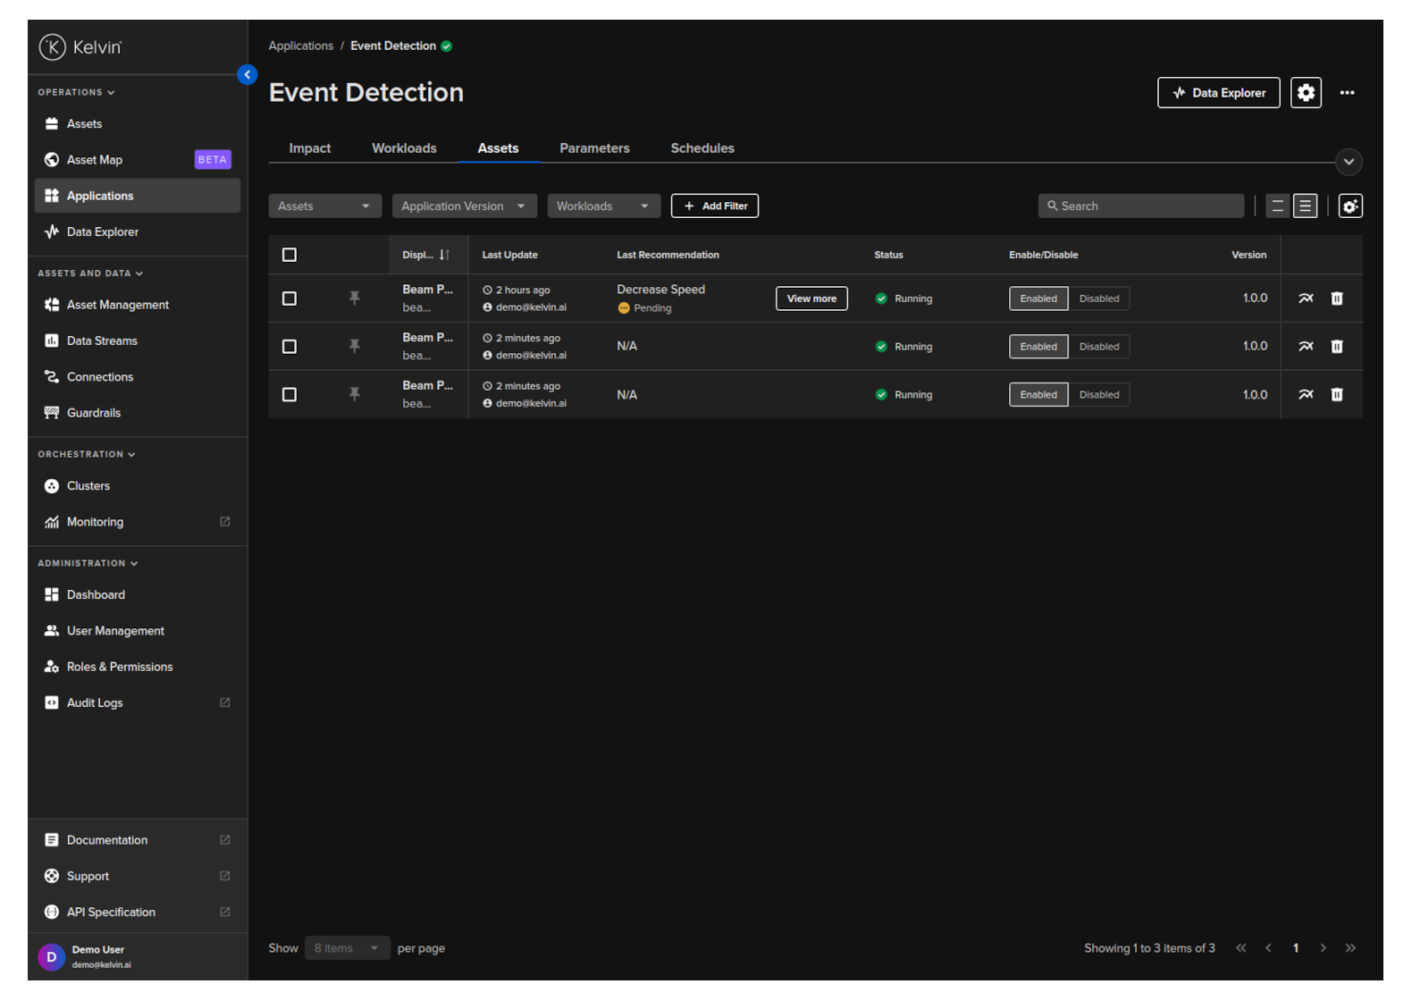This screenshot has height=1001, width=1412.
Task: Switch to the Parameters tab
Action: (594, 148)
